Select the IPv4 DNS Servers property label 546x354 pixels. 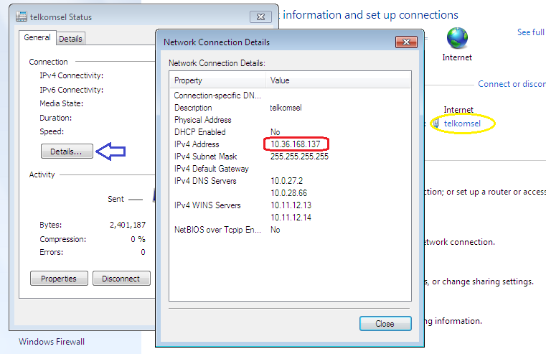(205, 181)
